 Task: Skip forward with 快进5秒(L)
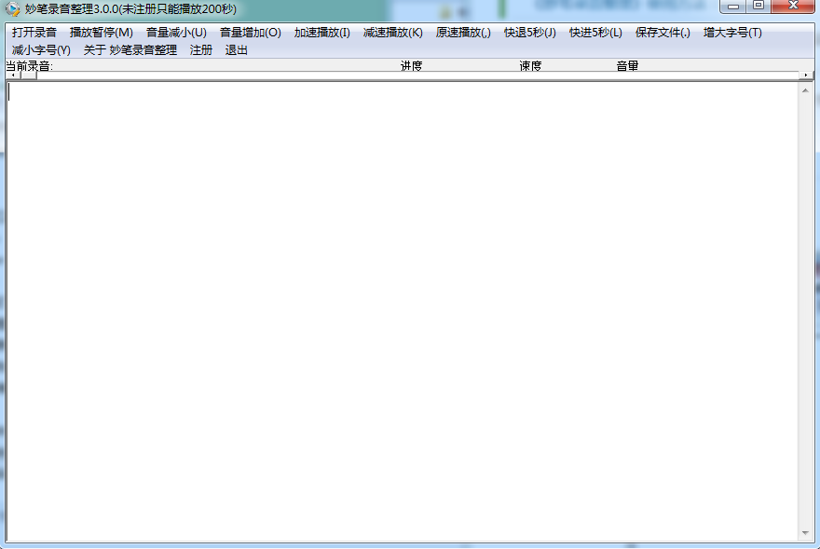(x=595, y=33)
